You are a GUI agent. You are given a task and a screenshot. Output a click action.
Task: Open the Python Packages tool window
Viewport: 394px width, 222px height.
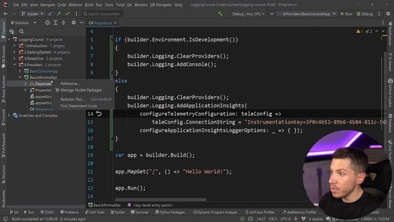tap(170, 212)
